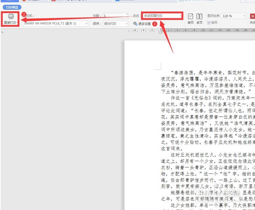
Task: Select the 单页 single page view icon
Action: coord(190,17)
